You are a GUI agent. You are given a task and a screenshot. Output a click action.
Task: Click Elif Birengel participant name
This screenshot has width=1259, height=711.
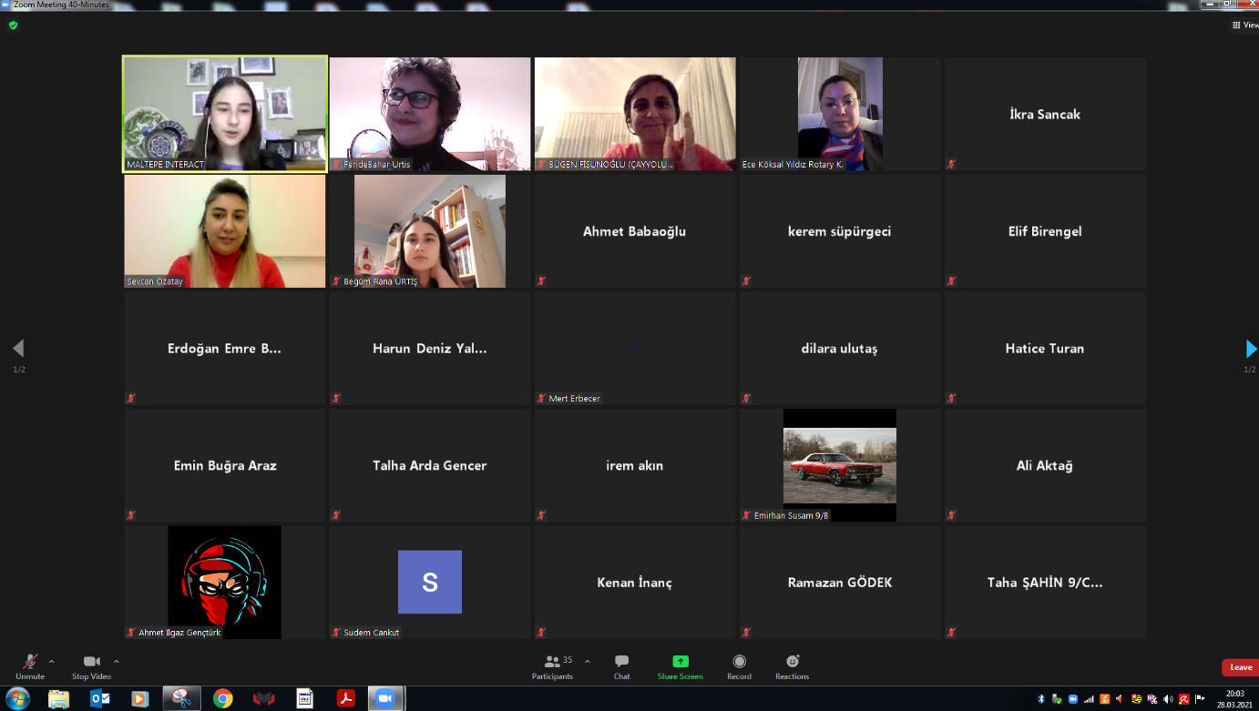click(x=1045, y=231)
